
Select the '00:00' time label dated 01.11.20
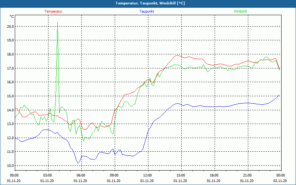click(14, 175)
